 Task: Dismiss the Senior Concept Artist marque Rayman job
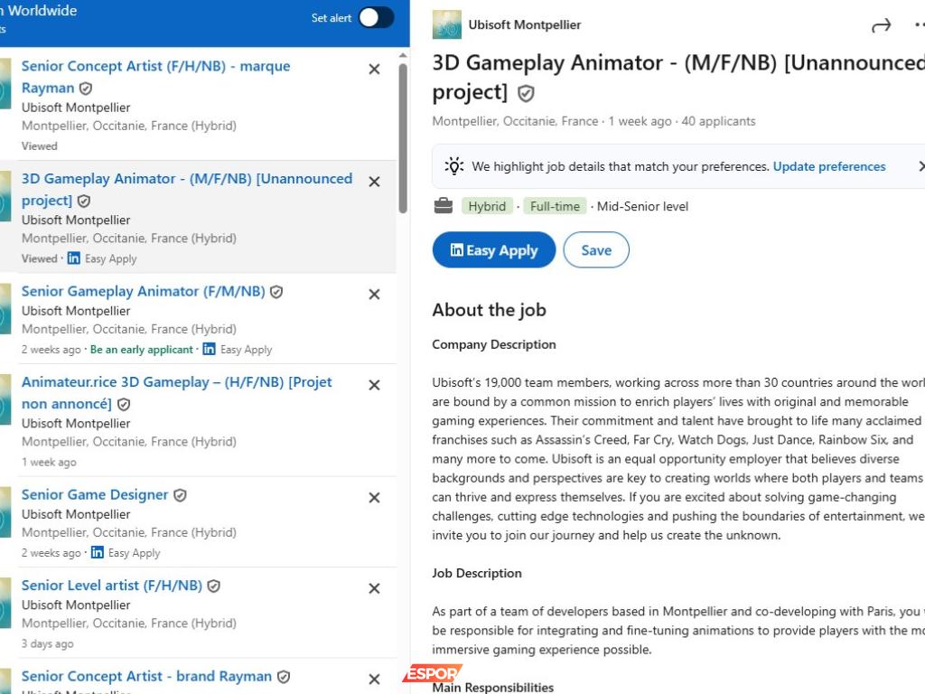[x=374, y=69]
